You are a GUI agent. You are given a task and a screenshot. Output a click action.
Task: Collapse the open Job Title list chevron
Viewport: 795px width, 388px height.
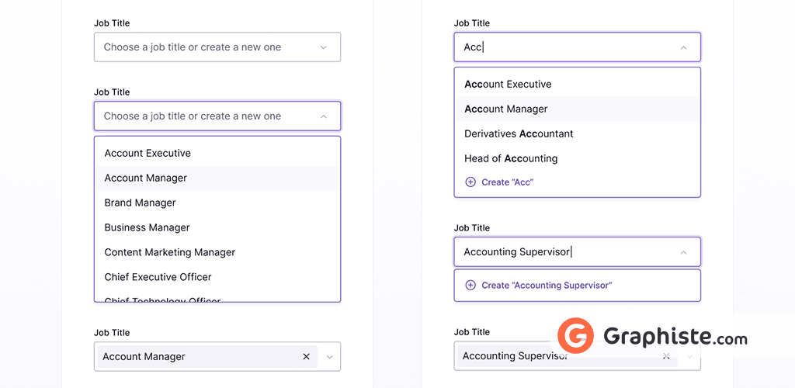(x=324, y=116)
